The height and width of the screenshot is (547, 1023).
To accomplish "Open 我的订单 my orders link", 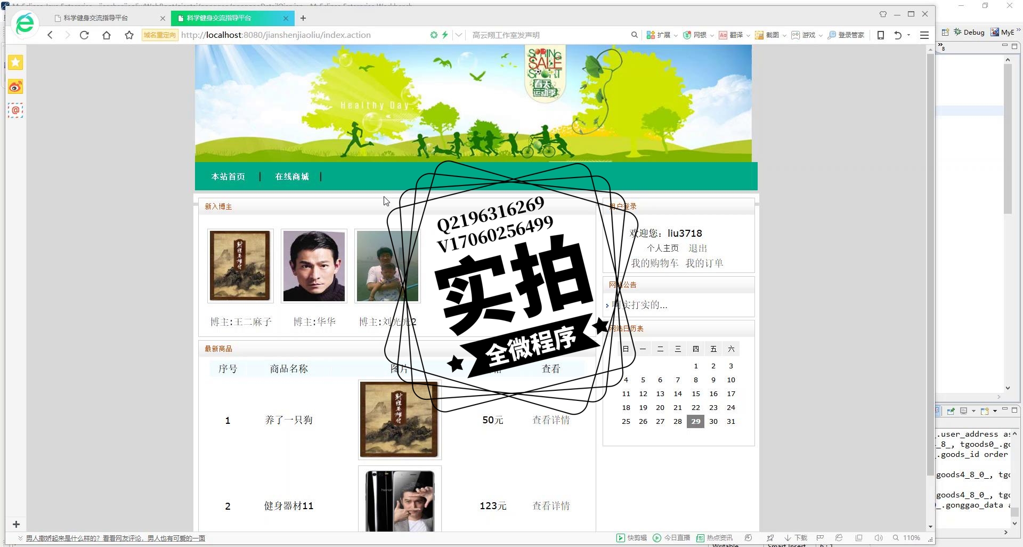I will (x=704, y=263).
